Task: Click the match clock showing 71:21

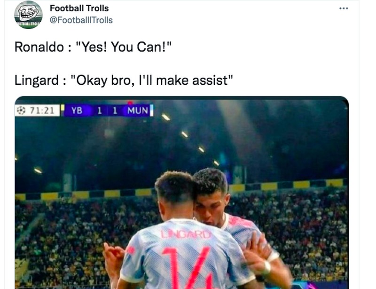Action: pos(42,110)
